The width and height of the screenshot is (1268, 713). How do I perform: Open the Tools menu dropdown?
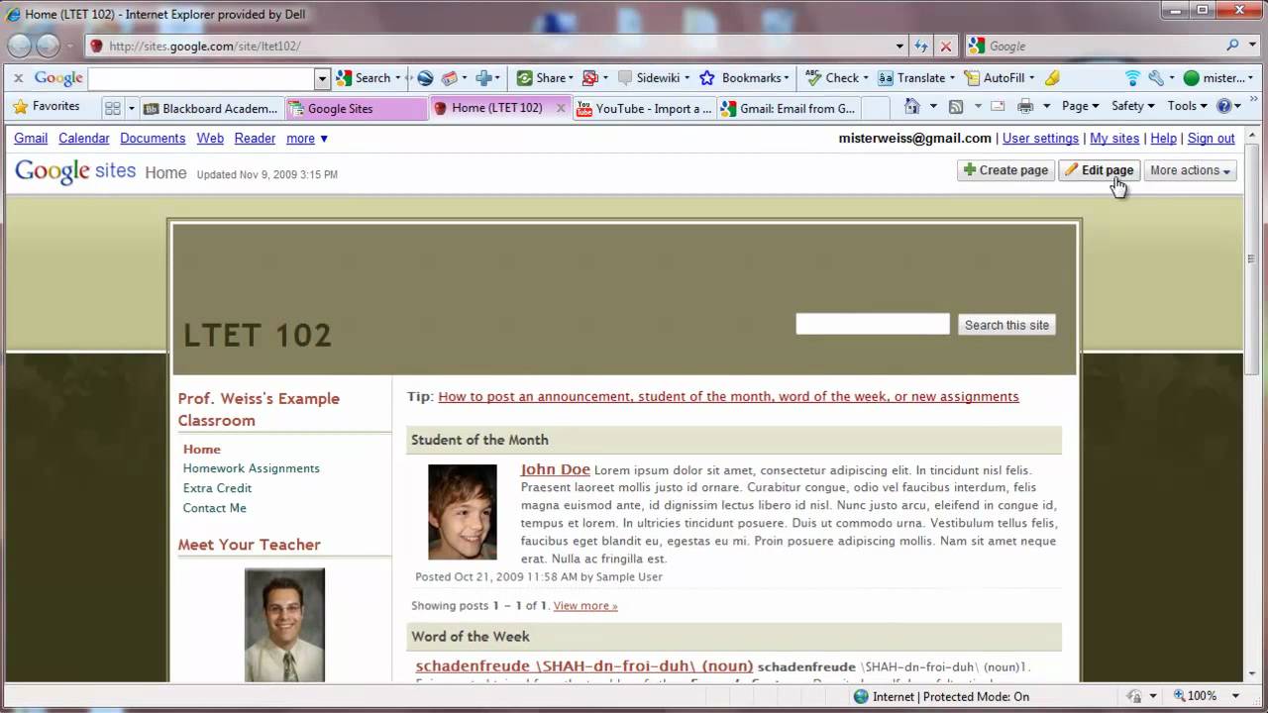pos(1187,106)
